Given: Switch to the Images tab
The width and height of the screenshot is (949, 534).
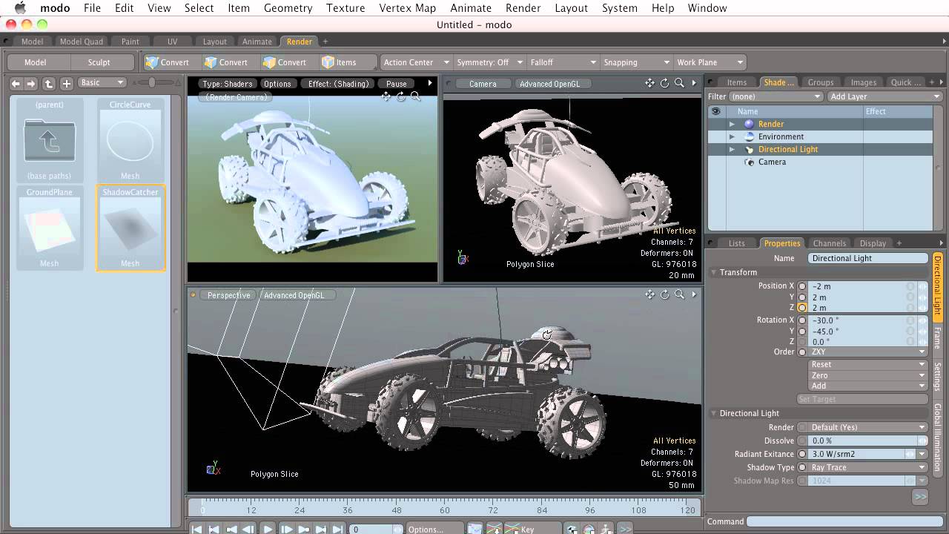Looking at the screenshot, I should pos(863,82).
